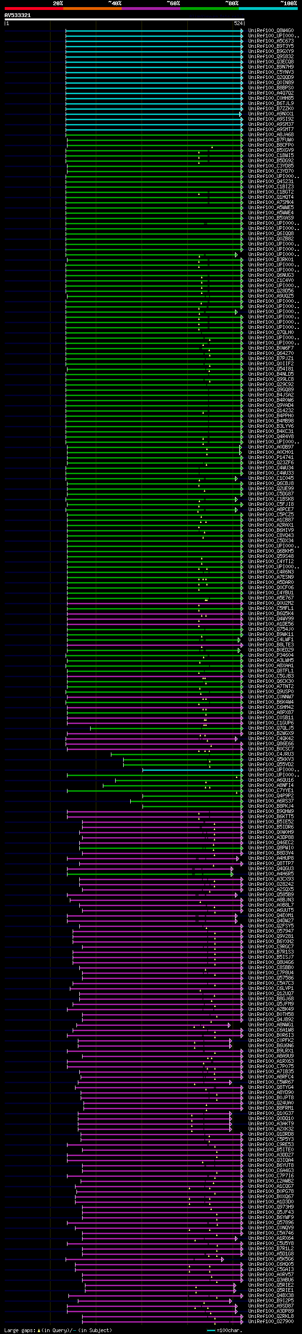Select hit UniRef100_C0PFK2
Viewport: 302px width, 1334px height.
(x=270, y=1040)
